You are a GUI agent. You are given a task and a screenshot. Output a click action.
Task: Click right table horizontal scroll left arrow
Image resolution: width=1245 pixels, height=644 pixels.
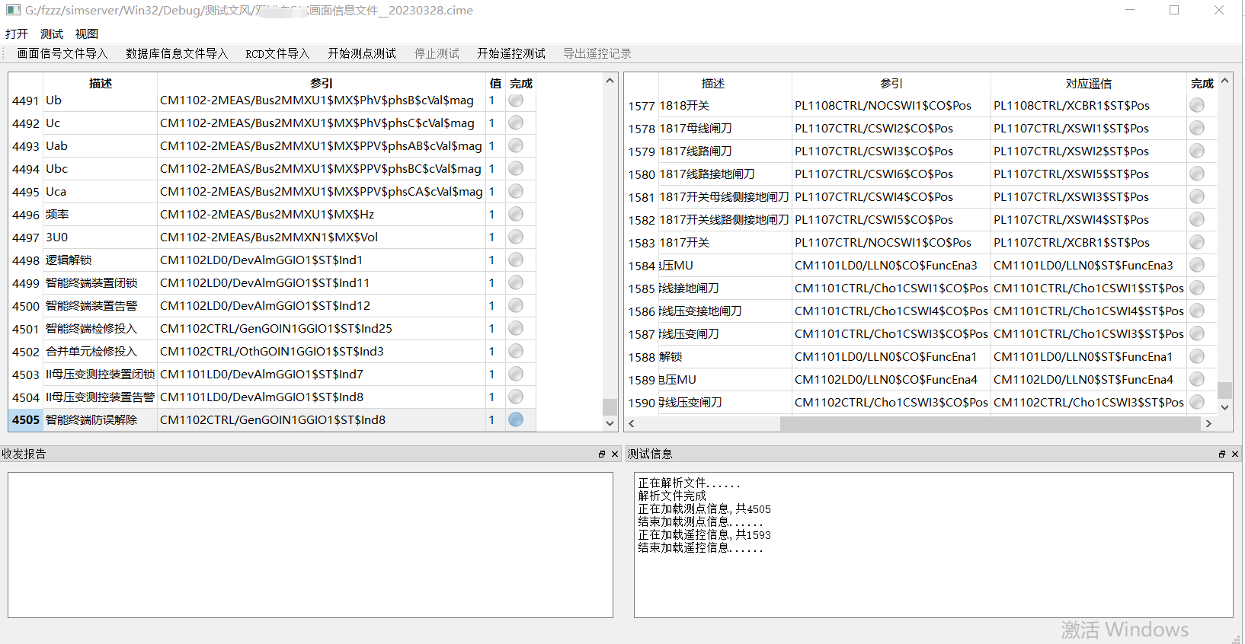click(x=632, y=424)
